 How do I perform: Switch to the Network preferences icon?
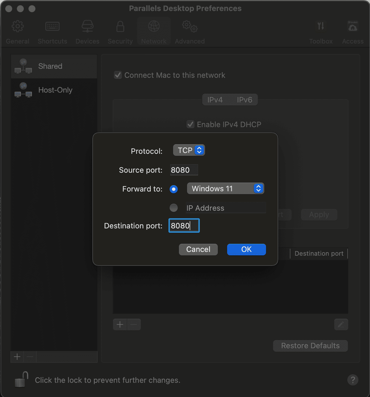click(154, 30)
